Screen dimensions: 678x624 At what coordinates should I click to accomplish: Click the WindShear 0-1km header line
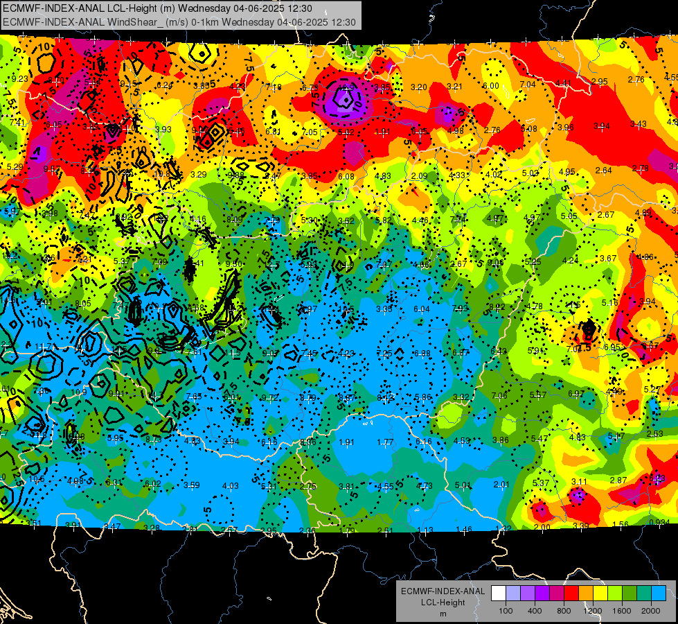tap(179, 22)
